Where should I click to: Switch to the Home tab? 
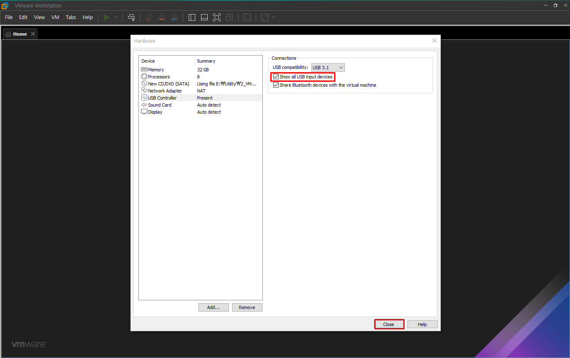pyautogui.click(x=20, y=34)
